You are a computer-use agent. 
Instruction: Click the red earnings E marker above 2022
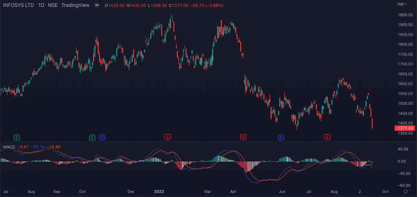click(x=167, y=137)
